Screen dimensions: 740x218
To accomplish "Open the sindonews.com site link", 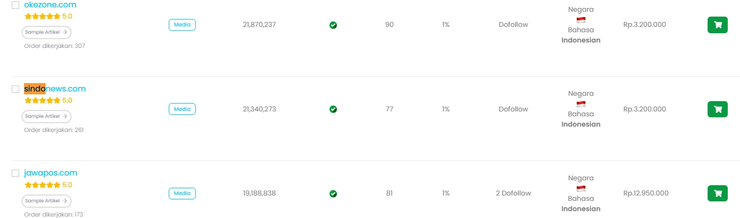I will [x=55, y=88].
